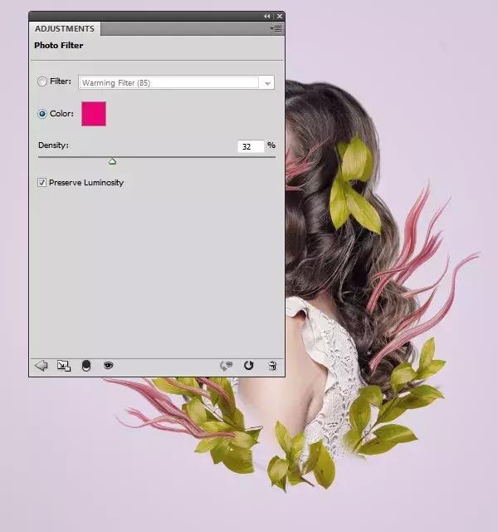The width and height of the screenshot is (498, 532).
Task: Collapse Adjustments panel to icons
Action: click(267, 16)
